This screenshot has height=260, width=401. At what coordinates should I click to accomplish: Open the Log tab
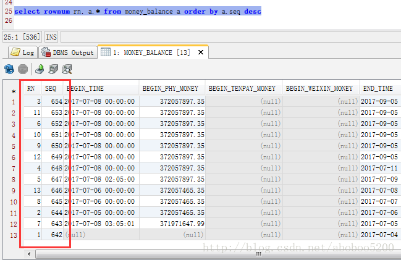point(23,52)
